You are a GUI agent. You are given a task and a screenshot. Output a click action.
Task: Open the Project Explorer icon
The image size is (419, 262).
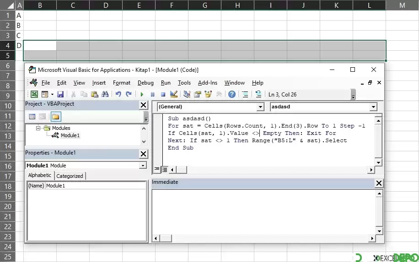click(187, 94)
